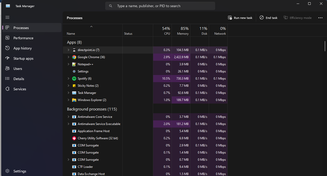327x176 pixels.
Task: Select Google Chrome memory value 2,422.9 MB
Action: point(181,57)
